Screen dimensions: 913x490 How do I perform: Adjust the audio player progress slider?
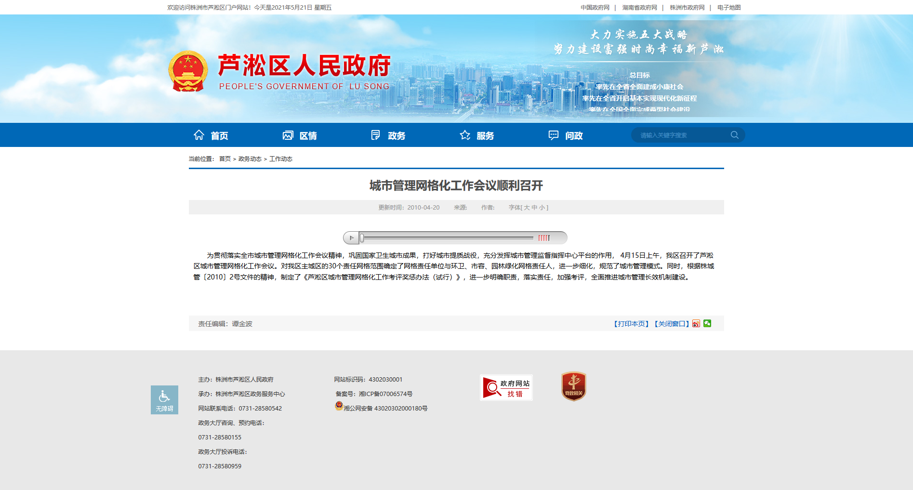tap(447, 238)
